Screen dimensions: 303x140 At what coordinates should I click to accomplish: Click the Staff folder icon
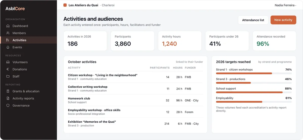click(x=8, y=76)
